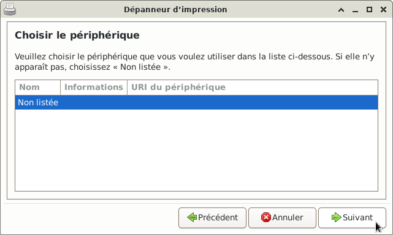Image resolution: width=393 pixels, height=235 pixels.
Task: Click the Dépanneur d'impression title text
Action: [175, 10]
